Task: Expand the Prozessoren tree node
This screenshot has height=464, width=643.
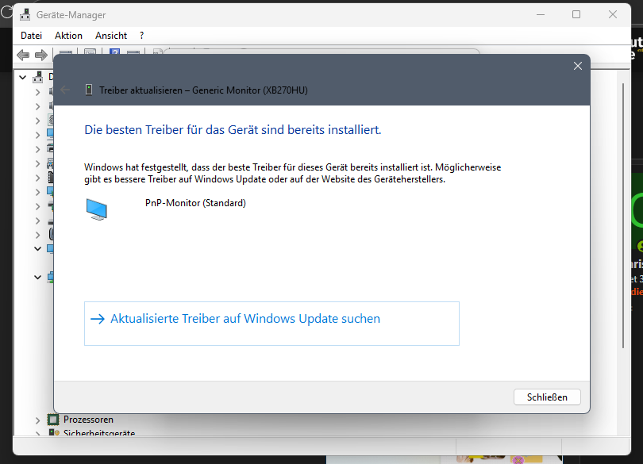Action: click(38, 420)
